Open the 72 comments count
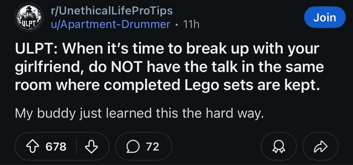The width and height of the screenshot is (353, 165). click(152, 147)
